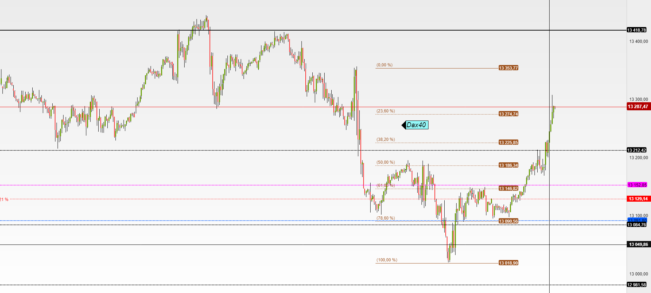Click the Fibonacci 13 274,74 level tag
Viewport: 651px width, 293px height.
(509, 114)
